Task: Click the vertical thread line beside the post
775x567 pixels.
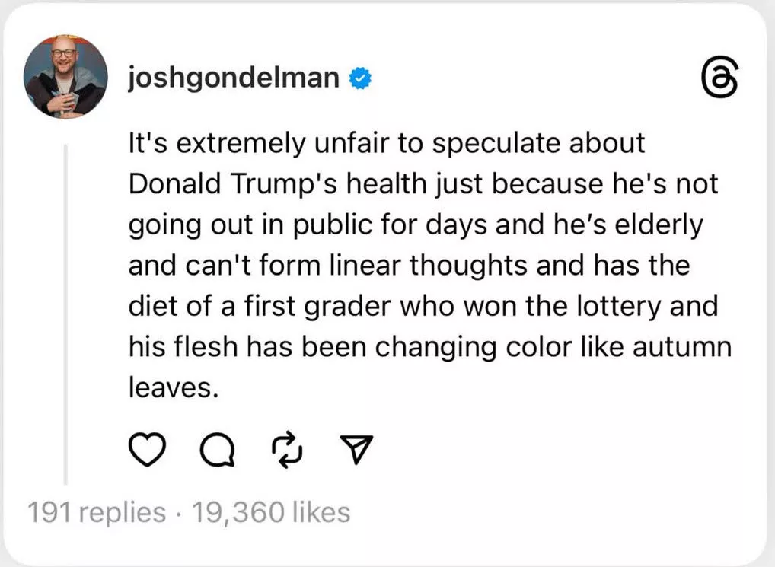Action: pos(65,314)
